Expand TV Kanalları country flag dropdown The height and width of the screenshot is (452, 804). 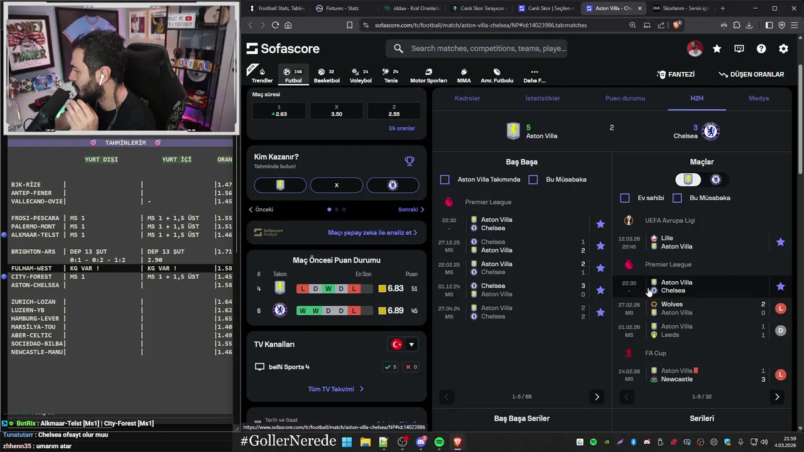(x=404, y=345)
